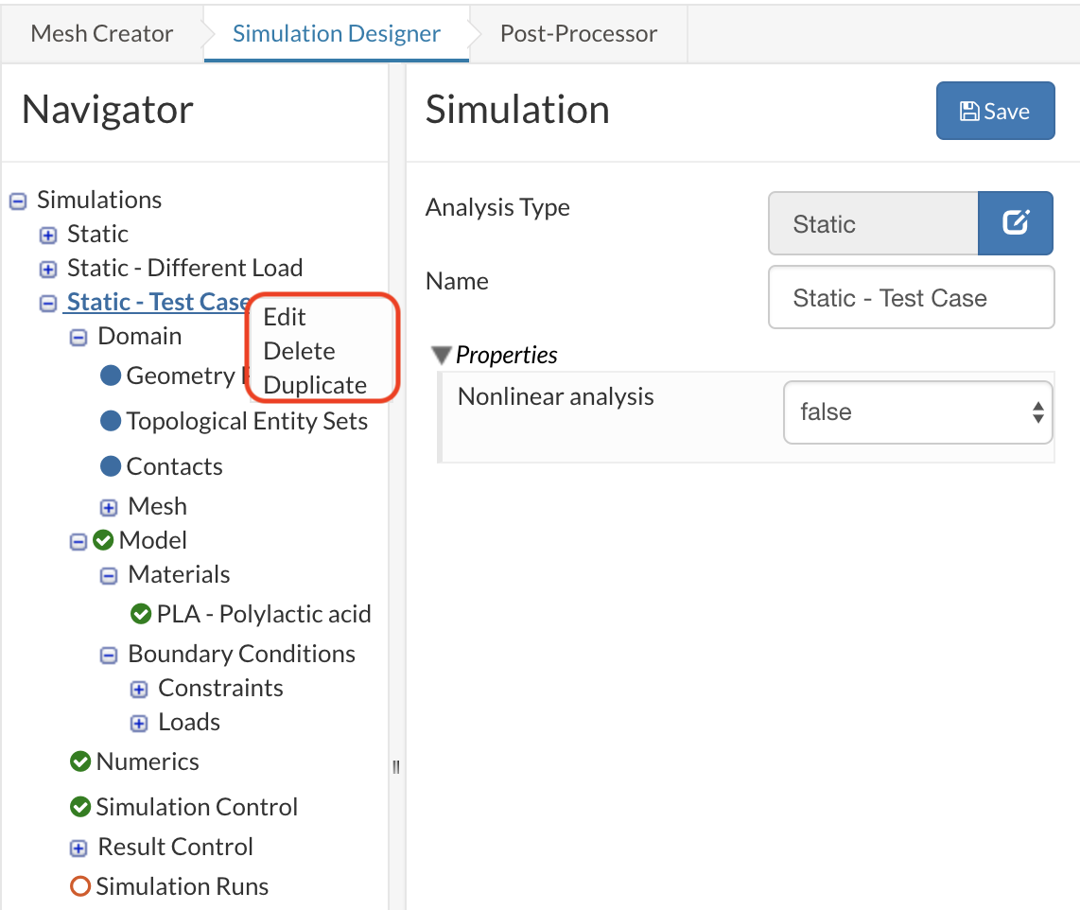1080x910 pixels.
Task: Click the green check icon beside Numerics
Action: tap(80, 761)
